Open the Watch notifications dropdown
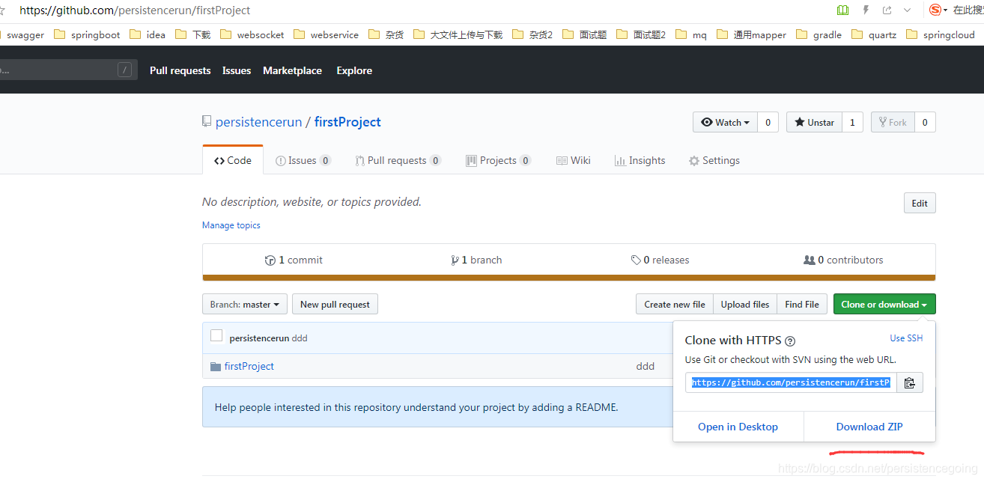 point(726,122)
